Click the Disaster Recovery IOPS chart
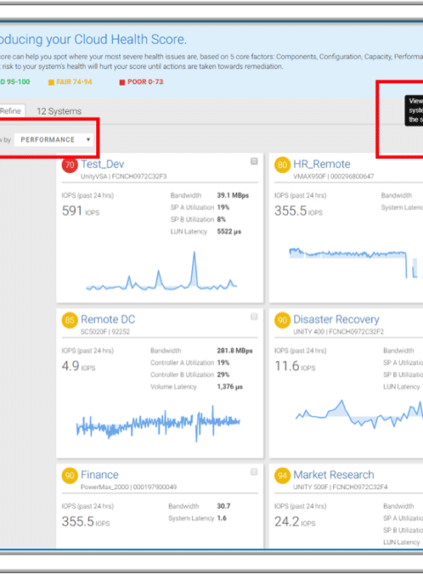 click(359, 414)
